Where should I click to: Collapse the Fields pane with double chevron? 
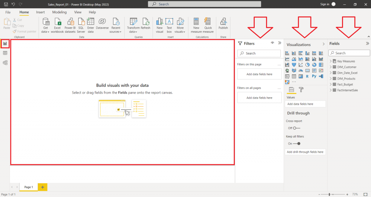(367, 44)
